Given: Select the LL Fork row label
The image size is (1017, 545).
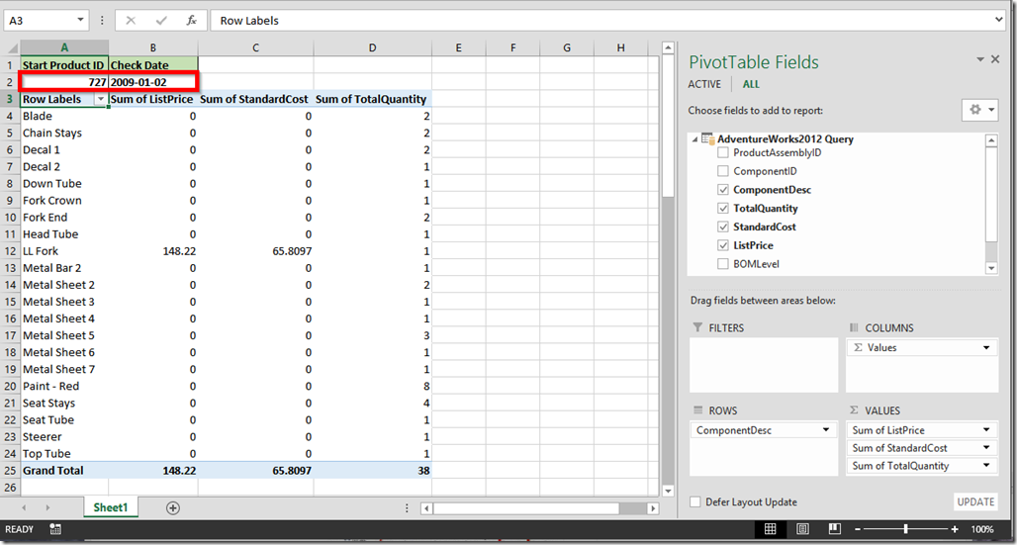Looking at the screenshot, I should (64, 251).
